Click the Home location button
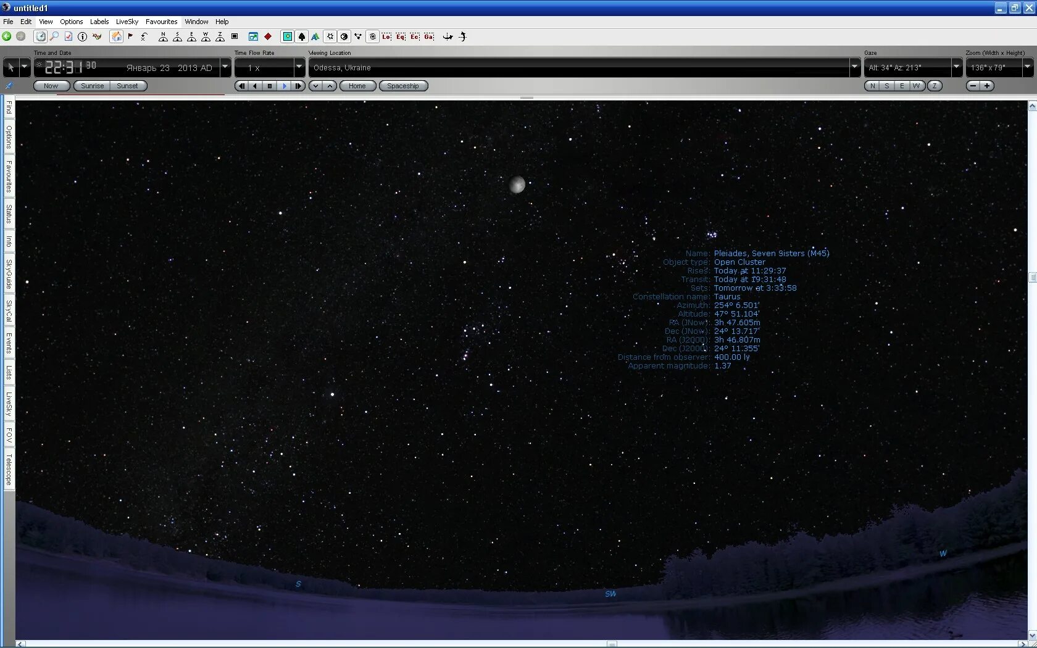1037x648 pixels. pos(357,86)
